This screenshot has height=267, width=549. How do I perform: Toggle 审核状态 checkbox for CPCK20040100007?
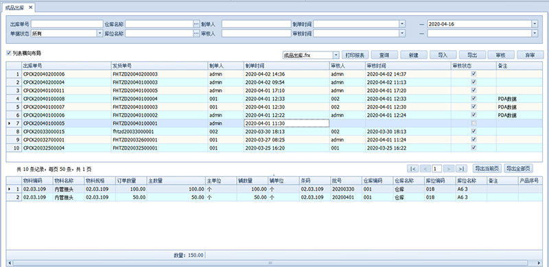(474, 106)
